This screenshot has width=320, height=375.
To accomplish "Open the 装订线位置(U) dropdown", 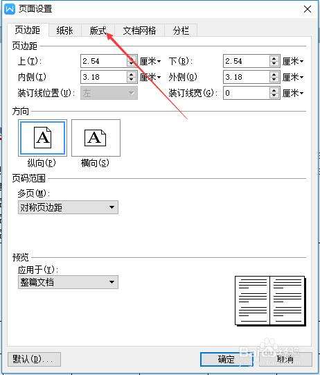I will [109, 93].
